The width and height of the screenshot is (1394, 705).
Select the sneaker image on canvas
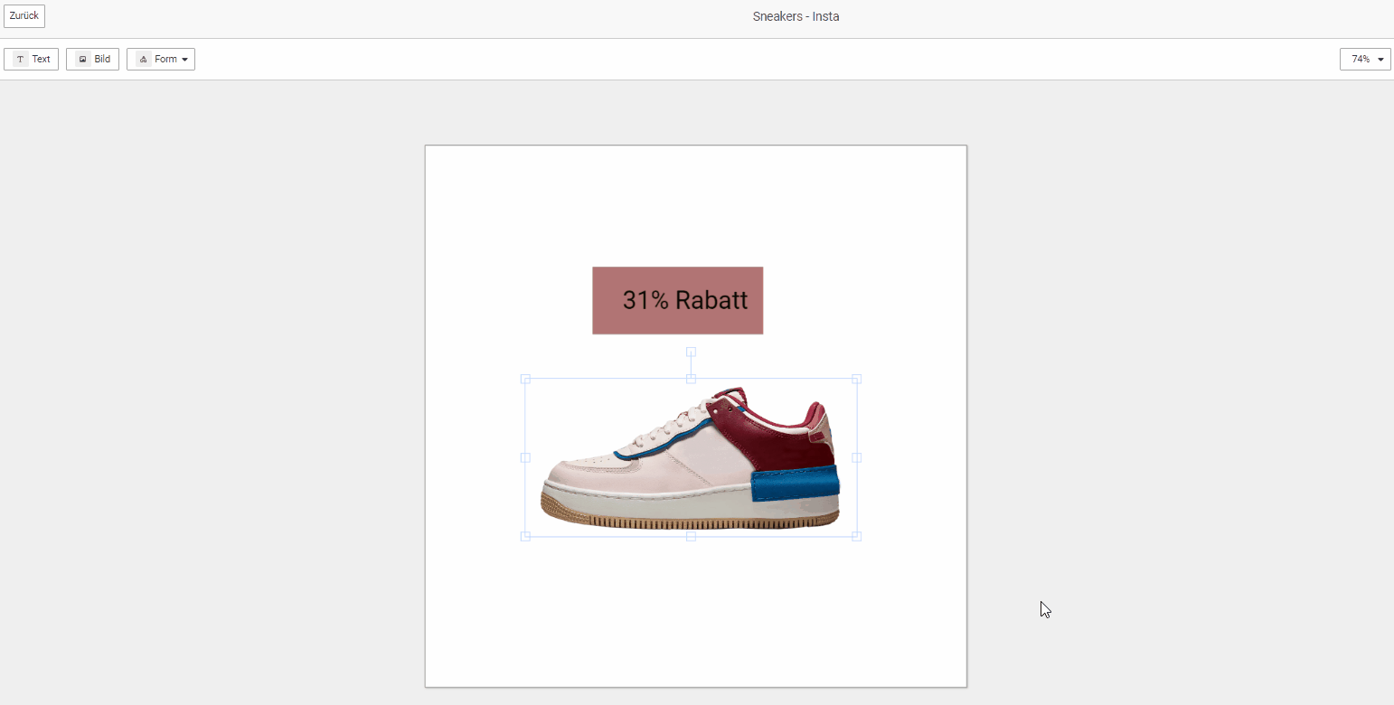pyautogui.click(x=691, y=457)
